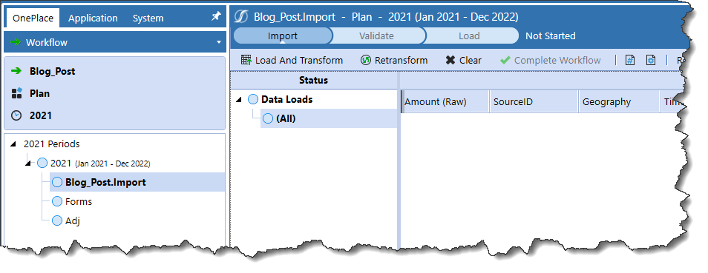Screen dimensions: 708x273
Task: Collapse the Data Loads status node
Action: 239,100
